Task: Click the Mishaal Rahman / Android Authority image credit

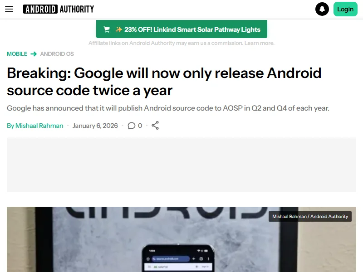Action: coord(310,217)
